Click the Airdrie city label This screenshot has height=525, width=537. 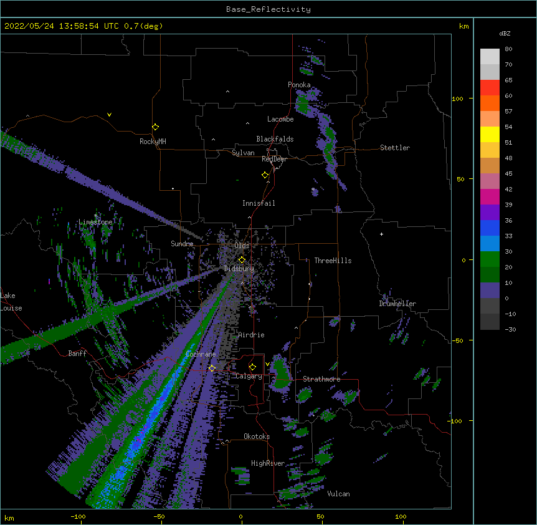coord(252,335)
